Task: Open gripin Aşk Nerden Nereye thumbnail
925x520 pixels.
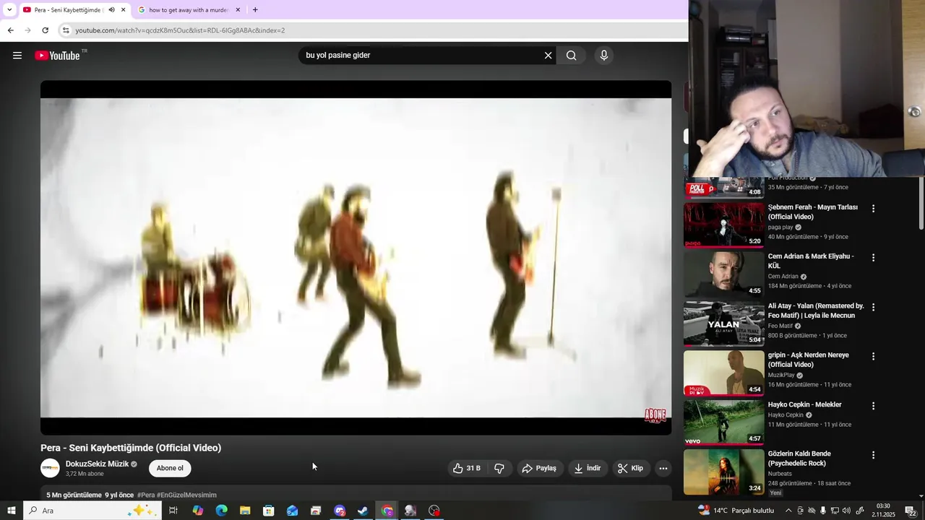Action: 723,373
